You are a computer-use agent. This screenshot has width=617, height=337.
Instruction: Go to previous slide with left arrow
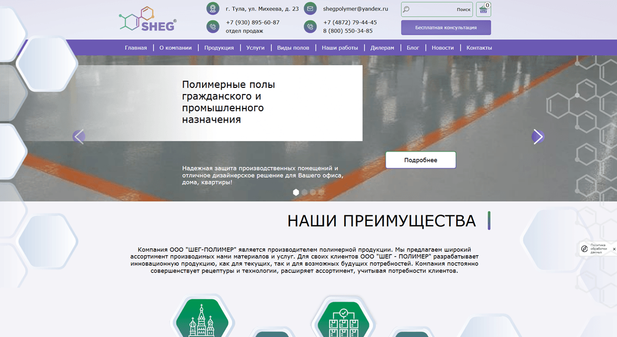(x=79, y=137)
